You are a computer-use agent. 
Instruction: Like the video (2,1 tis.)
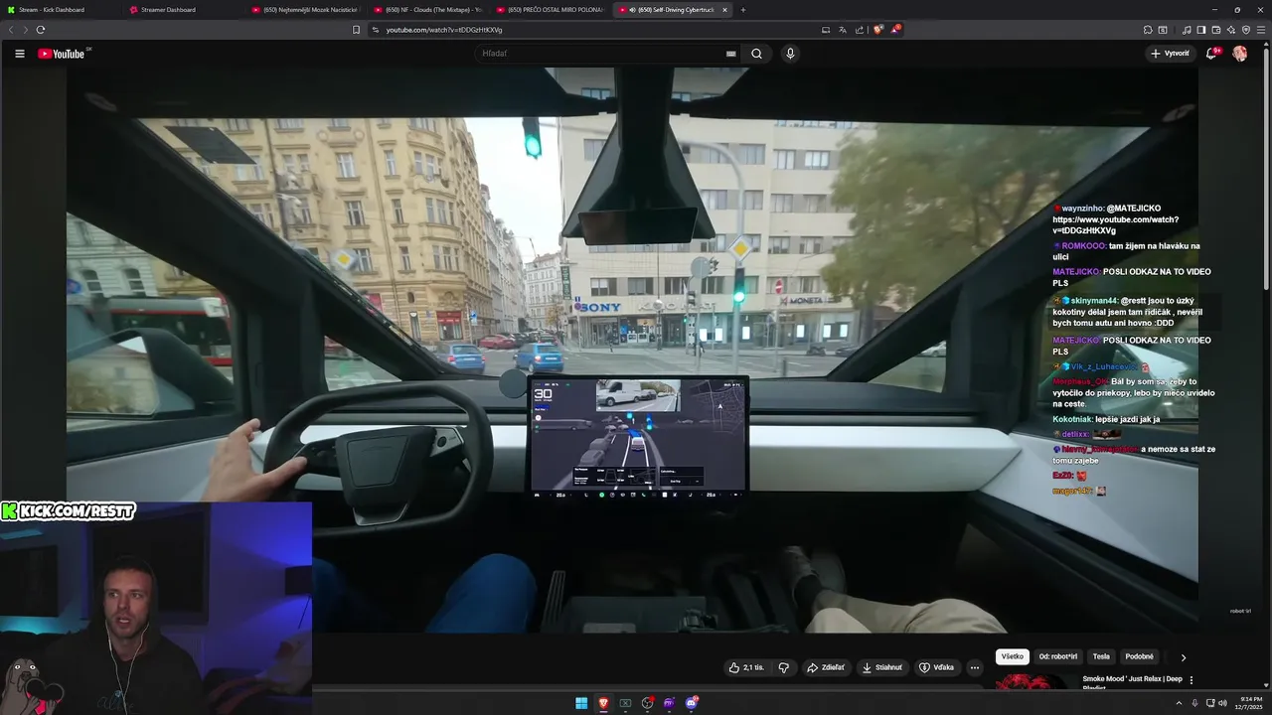tap(745, 667)
